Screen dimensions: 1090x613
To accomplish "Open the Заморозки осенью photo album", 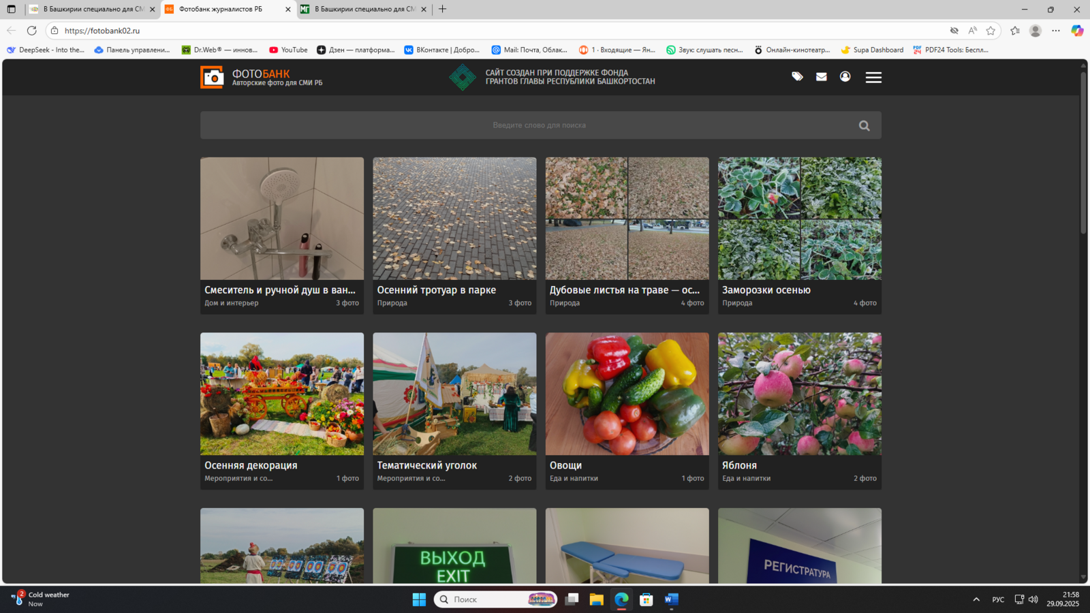I will point(799,219).
